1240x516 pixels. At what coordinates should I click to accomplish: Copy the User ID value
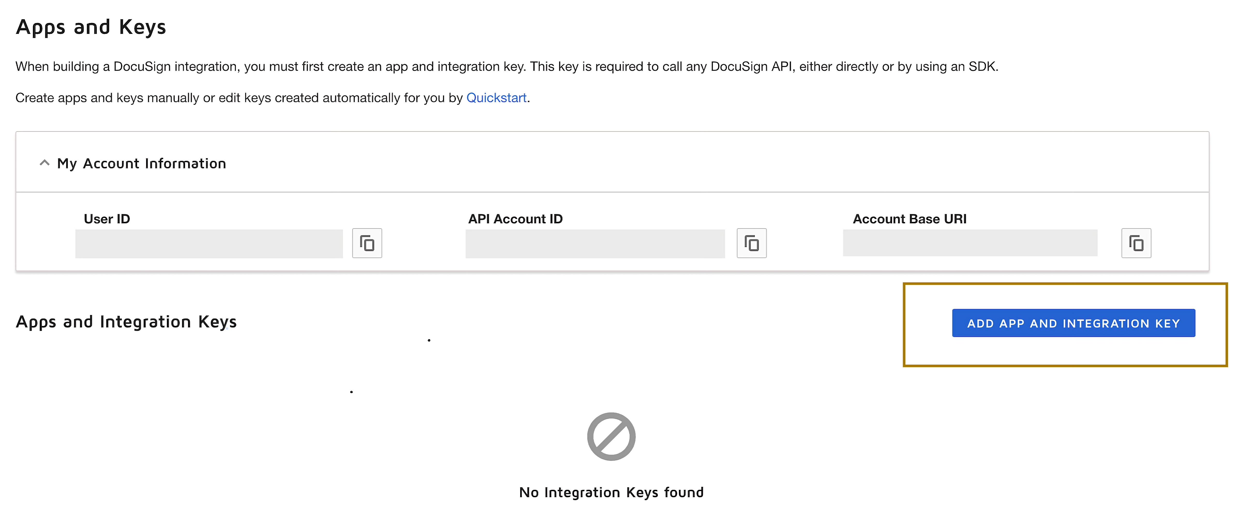click(x=367, y=243)
